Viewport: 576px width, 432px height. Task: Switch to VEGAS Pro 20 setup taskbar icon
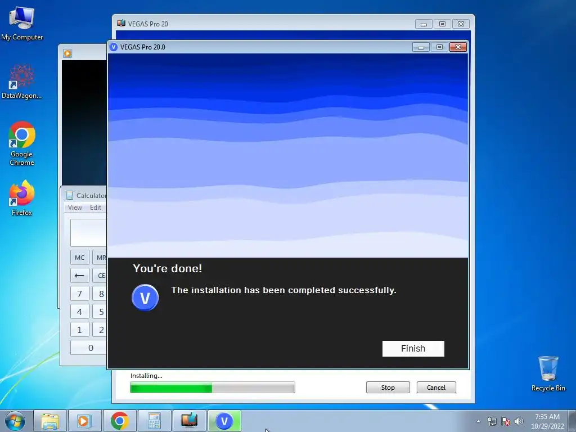189,421
